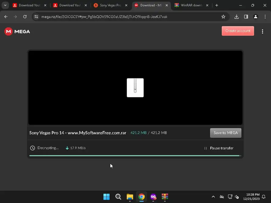Bookmark this page with star icon
Image resolution: width=271 pixels, height=203 pixels.
223,17
